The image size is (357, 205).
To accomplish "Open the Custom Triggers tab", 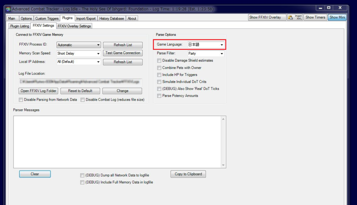I will click(x=47, y=18).
